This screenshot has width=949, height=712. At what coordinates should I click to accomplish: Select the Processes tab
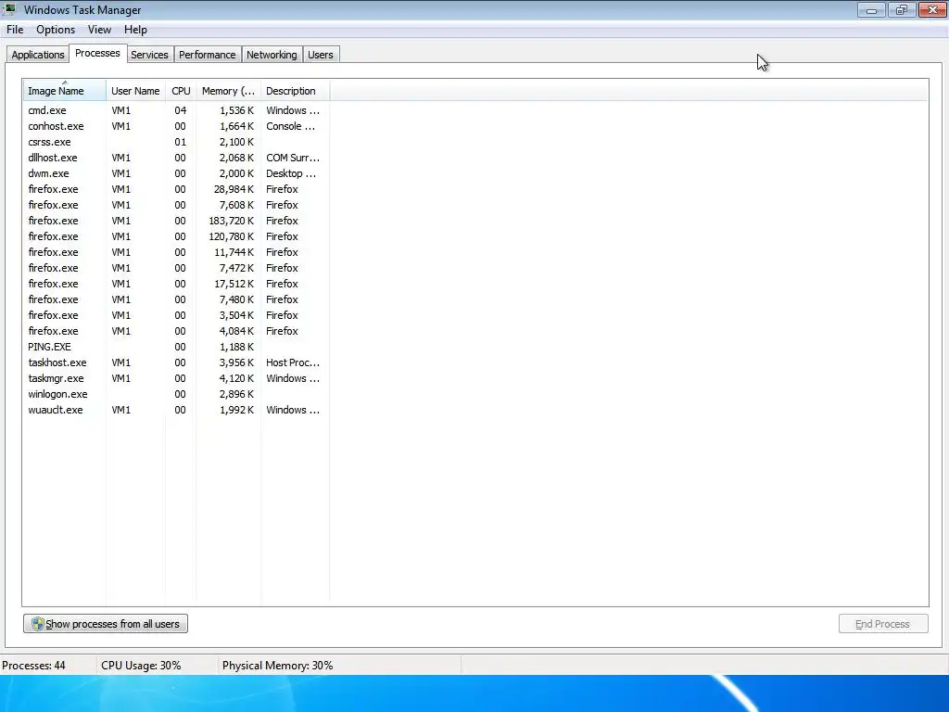(97, 53)
